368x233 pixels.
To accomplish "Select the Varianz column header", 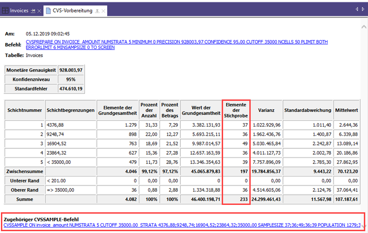I will (266, 111).
